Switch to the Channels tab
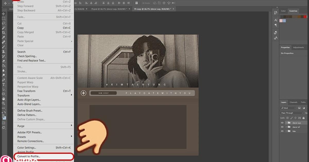309x162 pixels. coord(293,102)
